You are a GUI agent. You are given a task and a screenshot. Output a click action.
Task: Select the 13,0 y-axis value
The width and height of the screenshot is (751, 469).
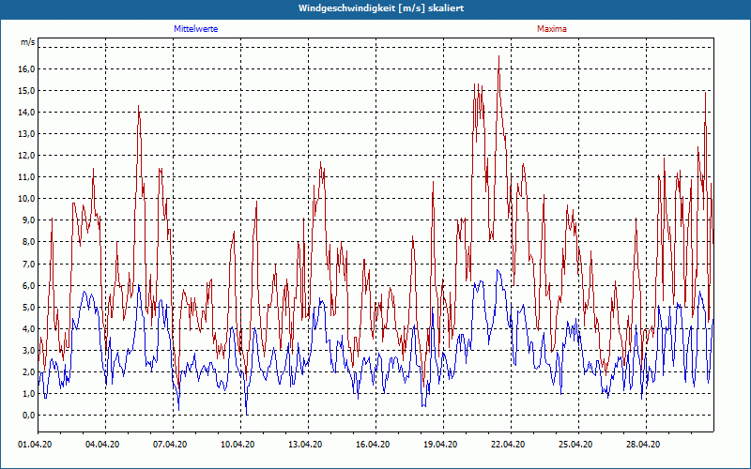click(x=27, y=133)
